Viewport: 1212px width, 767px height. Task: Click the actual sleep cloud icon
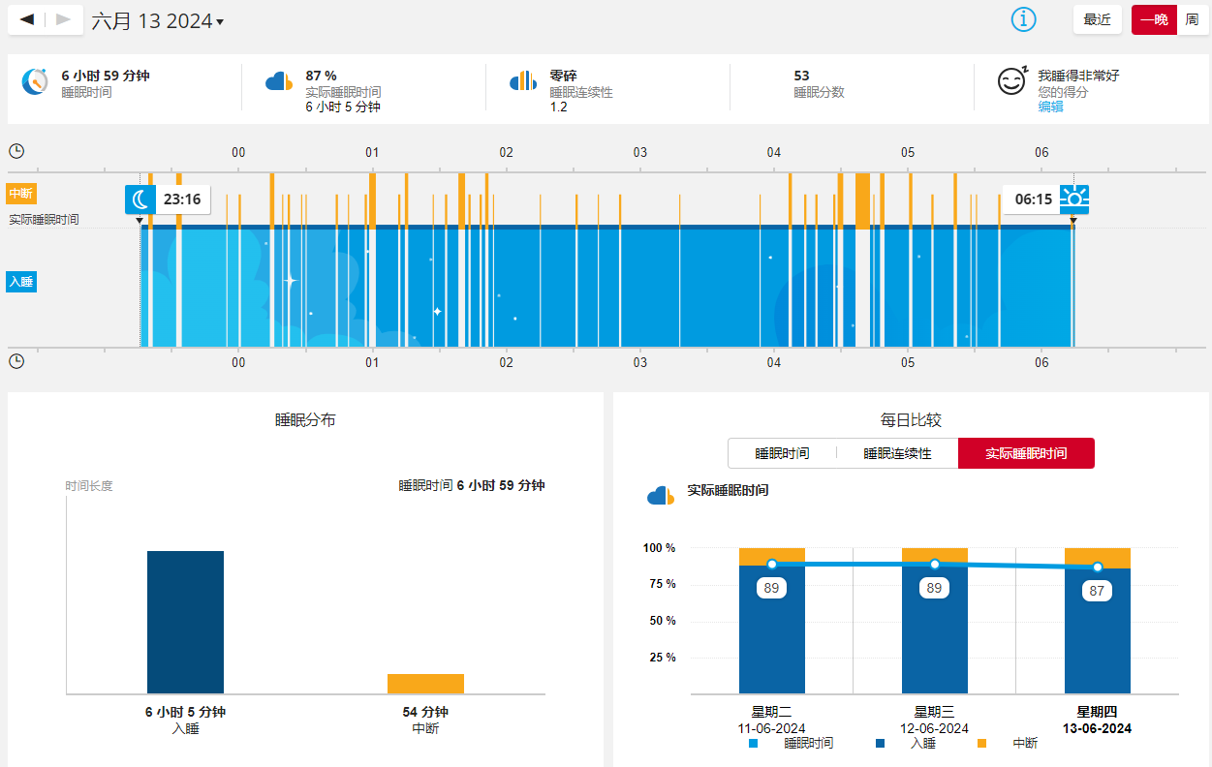pos(279,81)
